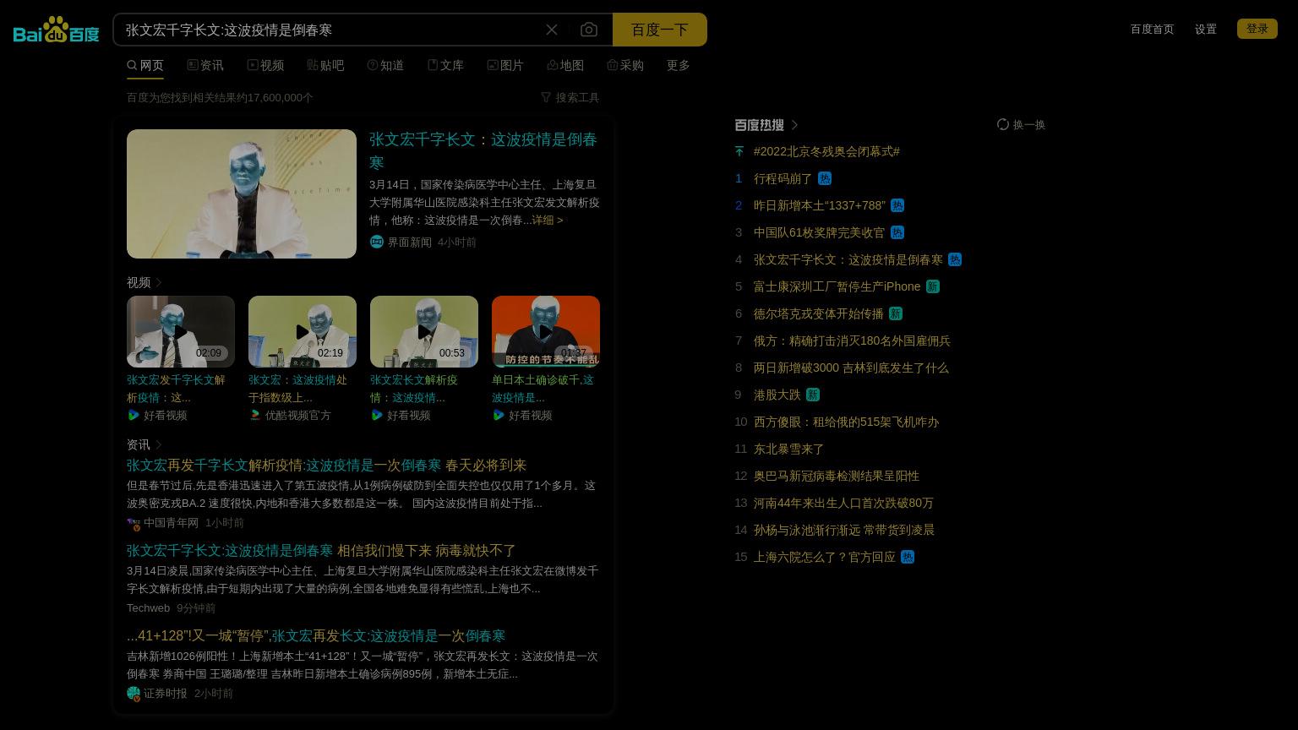This screenshot has height=730, width=1298.
Task: Open the 知道 tab
Action: tap(385, 65)
